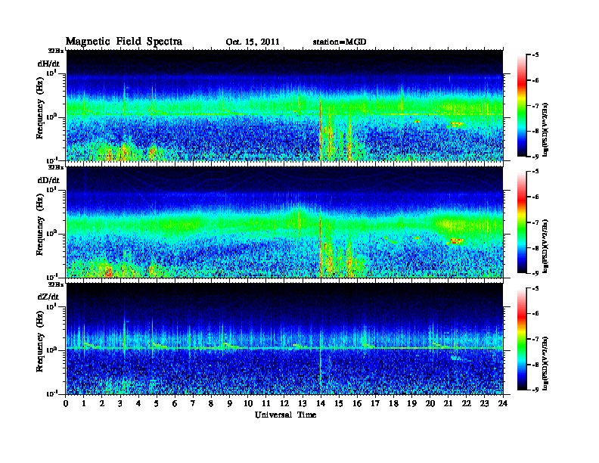
Task: Click the time axis tick label "15"
Action: coord(339,404)
